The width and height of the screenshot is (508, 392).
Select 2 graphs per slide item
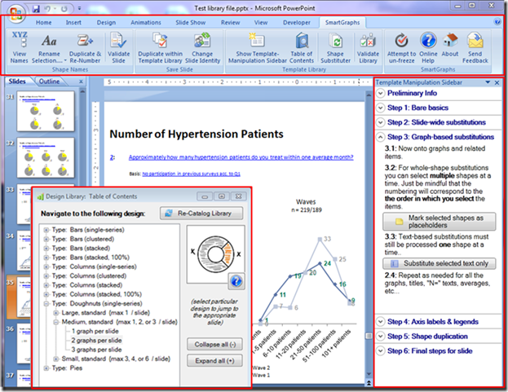[96, 341]
